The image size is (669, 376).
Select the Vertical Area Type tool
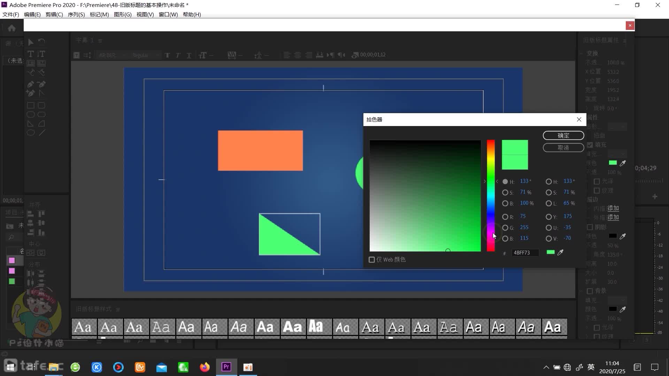click(x=41, y=63)
